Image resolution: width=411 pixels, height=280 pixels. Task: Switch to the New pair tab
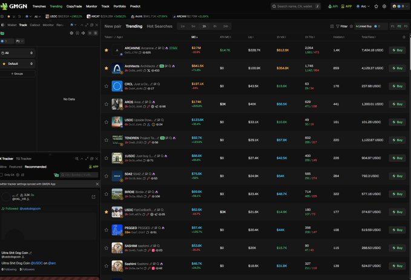[x=113, y=26]
